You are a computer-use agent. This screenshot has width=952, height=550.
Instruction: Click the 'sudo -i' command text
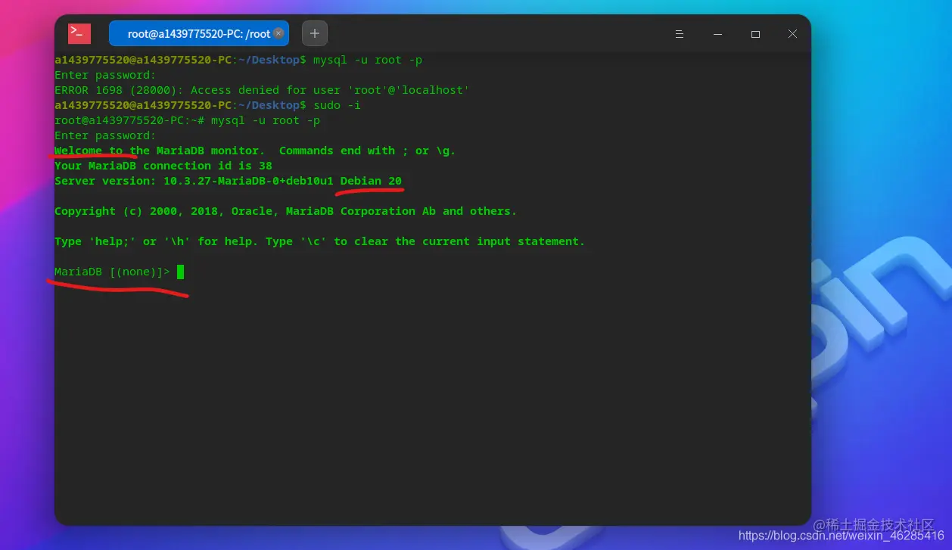point(338,105)
